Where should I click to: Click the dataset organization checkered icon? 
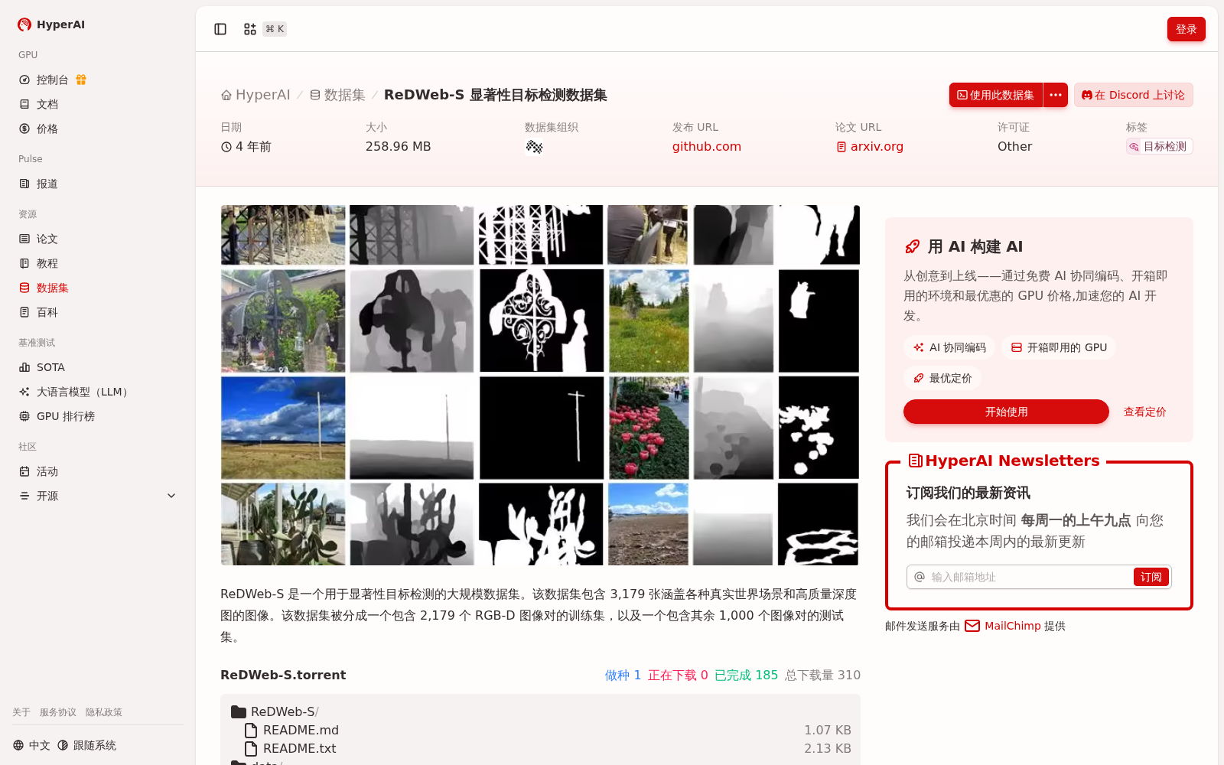tap(534, 146)
